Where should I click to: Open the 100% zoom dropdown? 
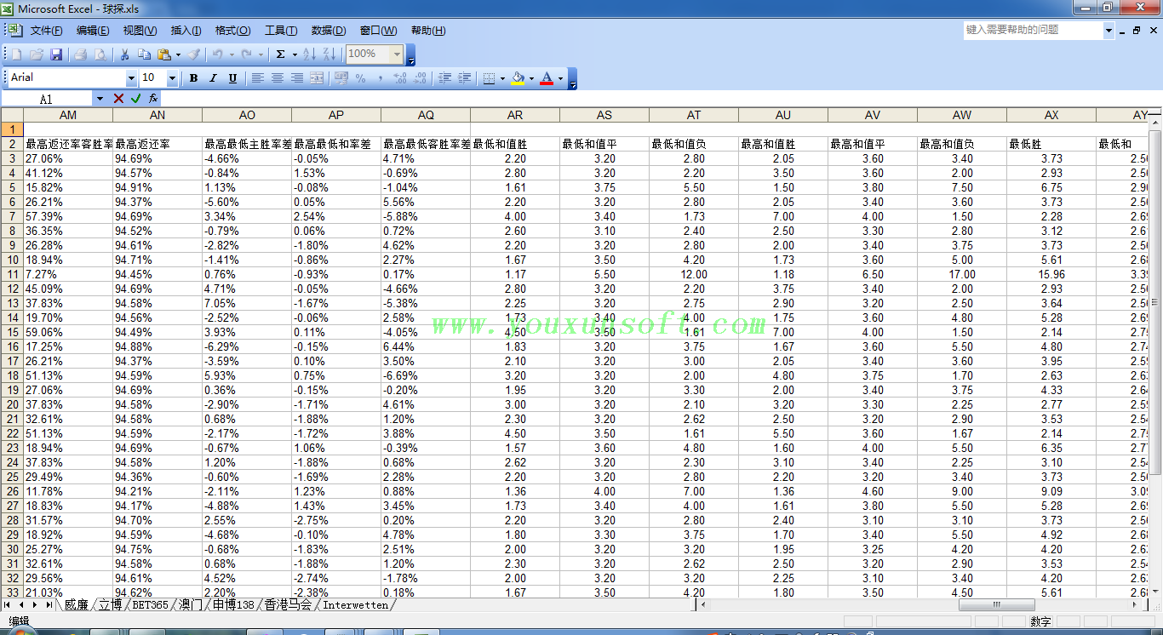pos(397,54)
